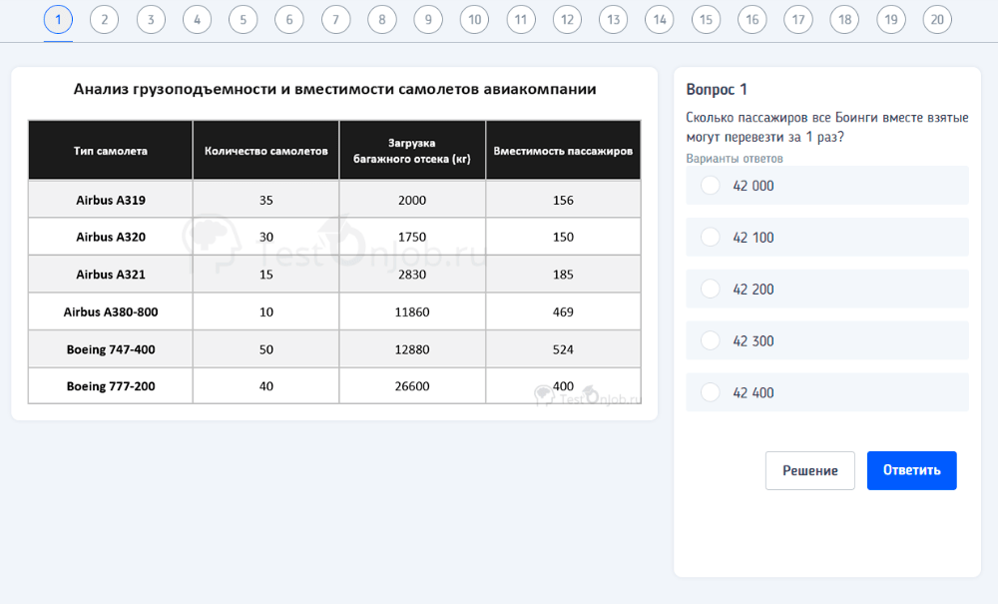
Task: Pick the 42 200 answer option
Action: [x=711, y=290]
